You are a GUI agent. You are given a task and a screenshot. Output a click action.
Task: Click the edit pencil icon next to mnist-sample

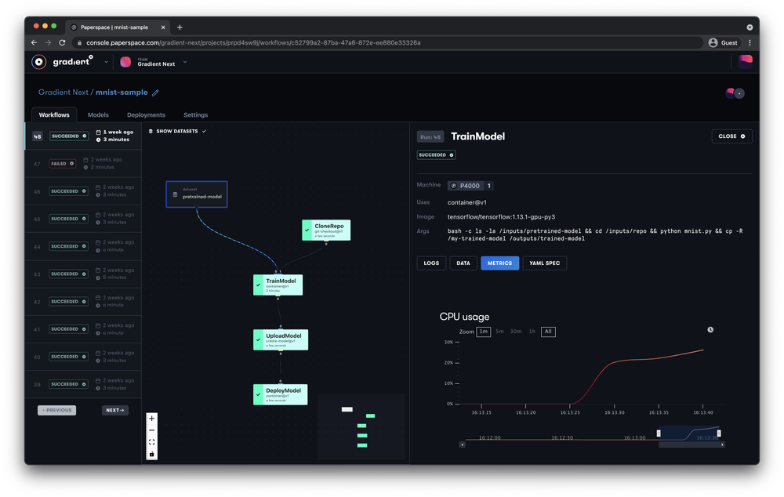click(x=155, y=93)
